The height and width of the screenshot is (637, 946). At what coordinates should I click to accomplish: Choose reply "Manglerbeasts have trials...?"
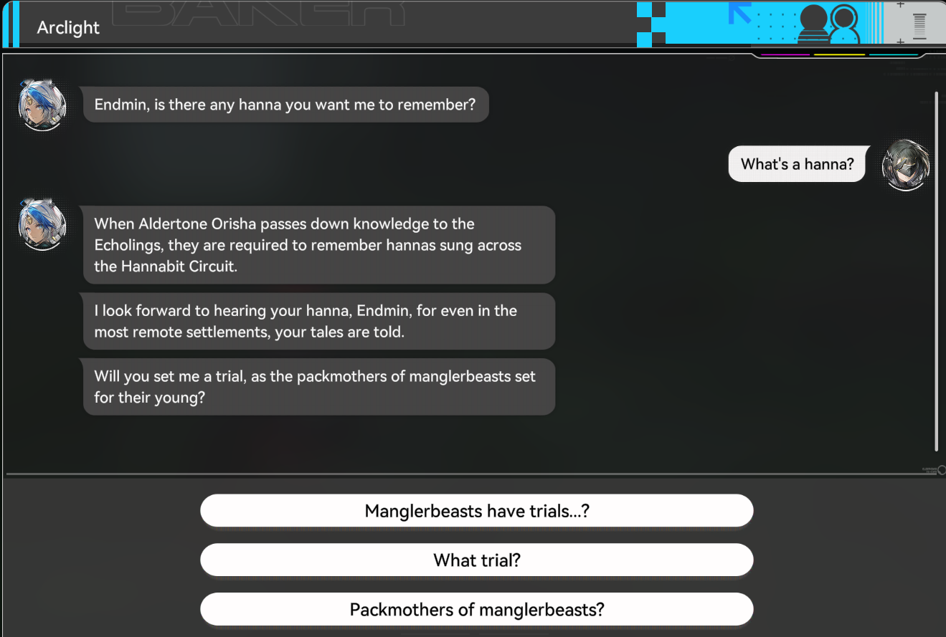[476, 511]
